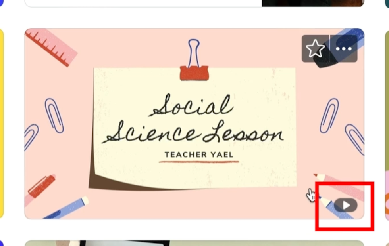Viewport: 389px width, 246px height.
Task: Open the three-dot more options menu
Action: click(x=344, y=48)
